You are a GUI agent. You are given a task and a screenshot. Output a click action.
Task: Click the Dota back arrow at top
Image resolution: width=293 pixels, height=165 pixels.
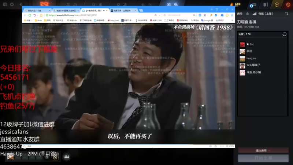click(x=21, y=4)
